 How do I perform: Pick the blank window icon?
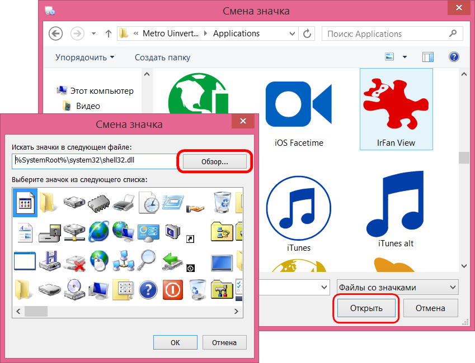click(25, 261)
